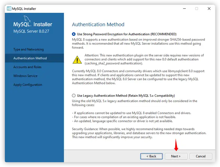
Task: Select Authentication Method sidebar step
Action: pyautogui.click(x=34, y=58)
